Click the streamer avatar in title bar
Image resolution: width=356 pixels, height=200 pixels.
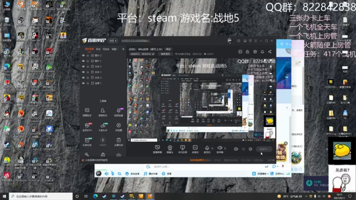click(x=230, y=41)
